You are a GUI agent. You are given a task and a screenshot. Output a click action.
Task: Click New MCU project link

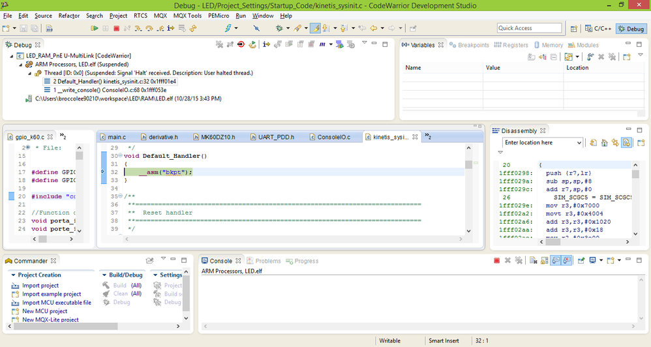[x=44, y=311]
